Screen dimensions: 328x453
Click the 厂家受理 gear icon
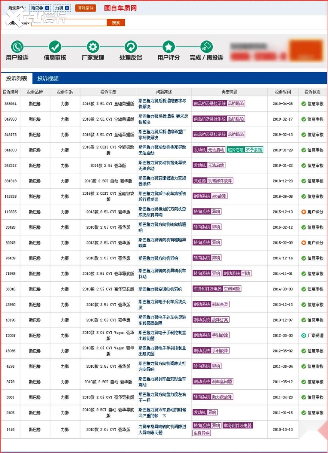point(93,47)
